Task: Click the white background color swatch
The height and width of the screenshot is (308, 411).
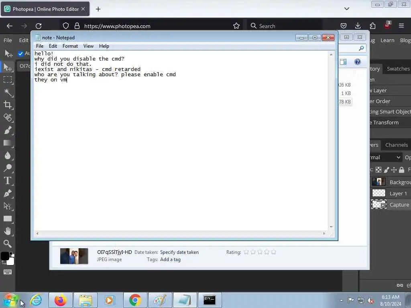Action: [x=10, y=261]
